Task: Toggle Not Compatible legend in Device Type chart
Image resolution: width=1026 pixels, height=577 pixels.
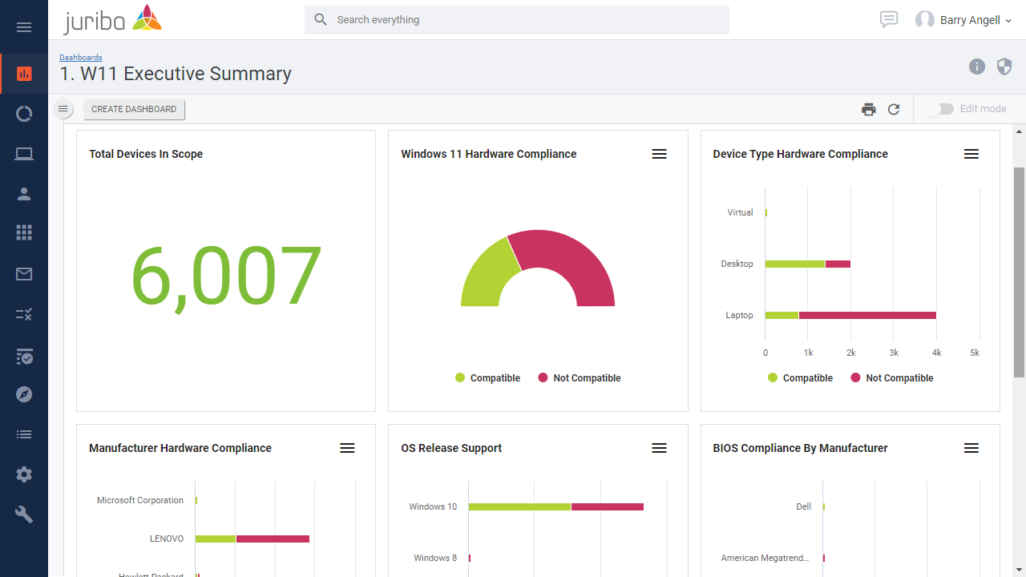Action: 891,378
